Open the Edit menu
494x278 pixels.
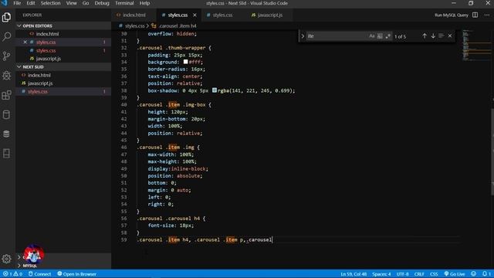click(x=31, y=3)
